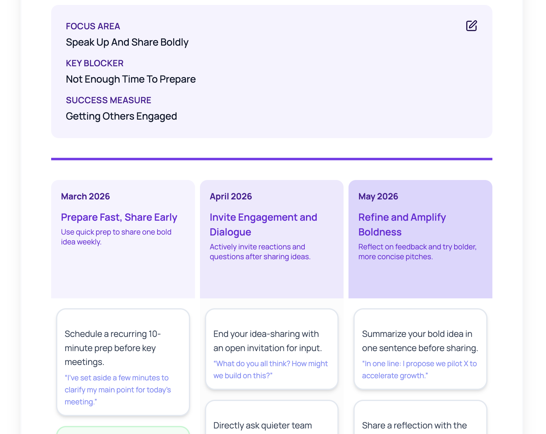Click the "End your idea-sharing" action card text
Screen dimensions: 546x434
pyautogui.click(x=267, y=341)
